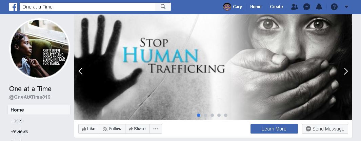The image size is (361, 141).
Task: Open the Messenger icon in top bar
Action: click(306, 7)
